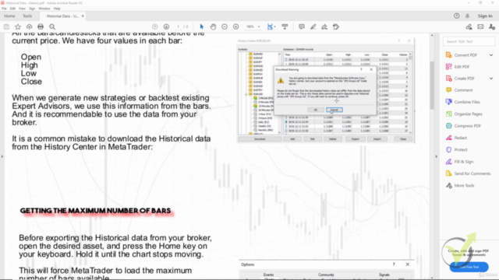Print the document with printer icon
The image size is (499, 280).
point(41,26)
